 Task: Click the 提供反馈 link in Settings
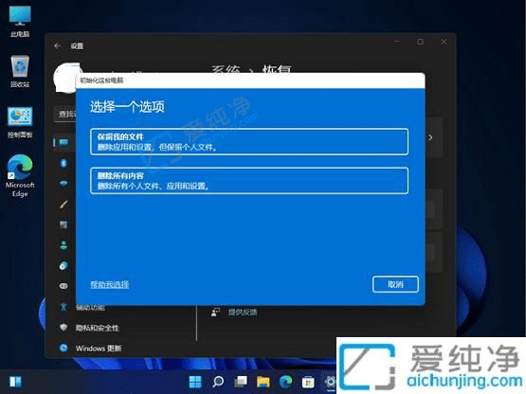[x=243, y=313]
